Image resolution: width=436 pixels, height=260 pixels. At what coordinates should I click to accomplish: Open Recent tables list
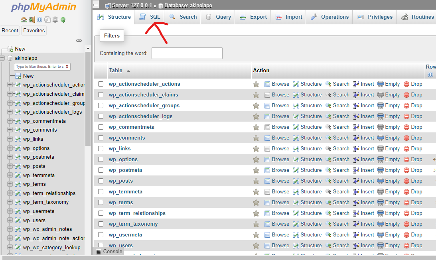(10, 31)
